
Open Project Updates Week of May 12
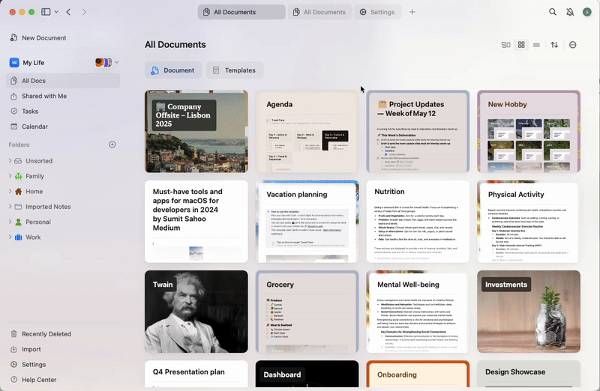point(418,132)
